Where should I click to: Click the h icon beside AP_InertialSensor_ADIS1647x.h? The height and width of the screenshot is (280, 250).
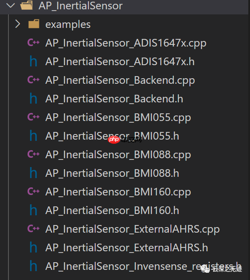(x=33, y=61)
